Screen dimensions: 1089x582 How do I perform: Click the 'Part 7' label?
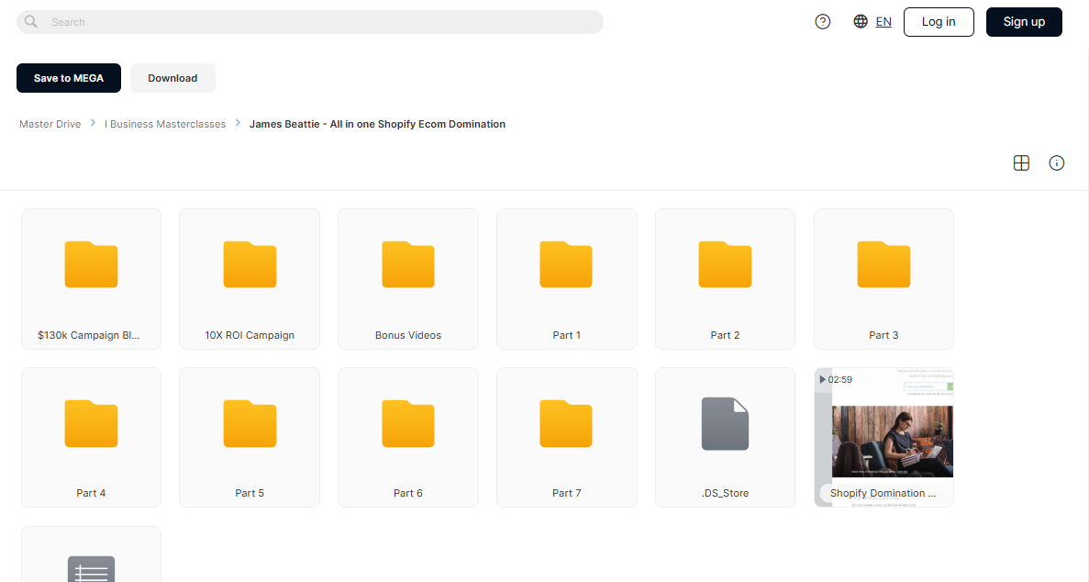pos(566,493)
